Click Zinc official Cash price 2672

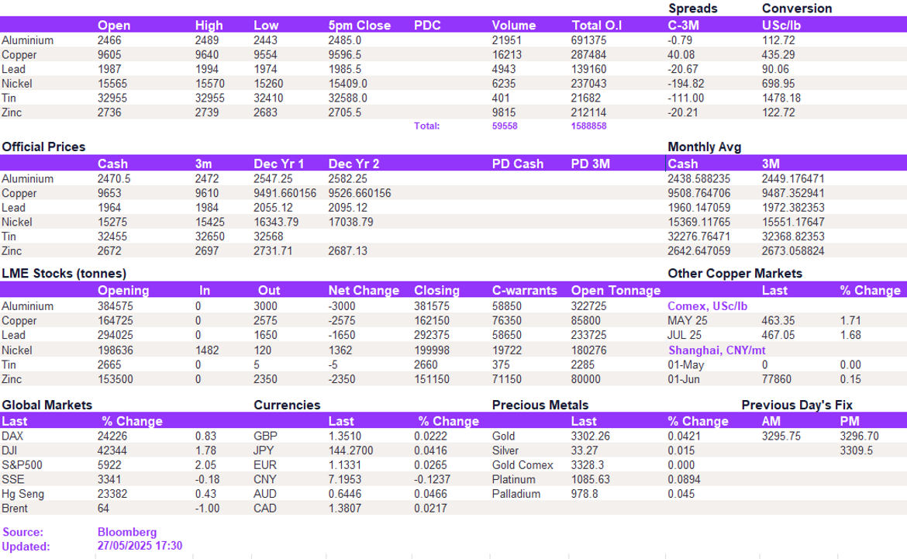pyautogui.click(x=109, y=251)
